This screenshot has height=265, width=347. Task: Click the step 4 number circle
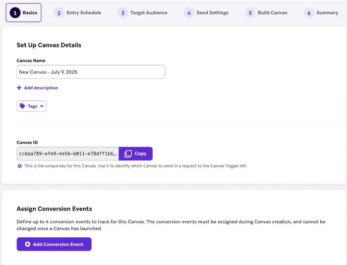(189, 13)
